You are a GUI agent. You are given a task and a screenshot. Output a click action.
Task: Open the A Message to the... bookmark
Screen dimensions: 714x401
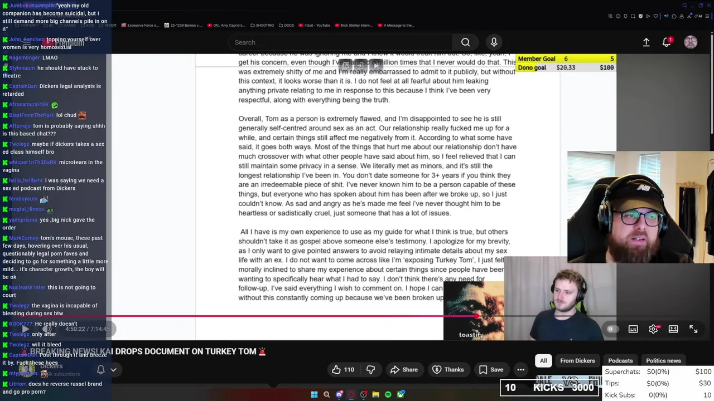click(x=396, y=25)
